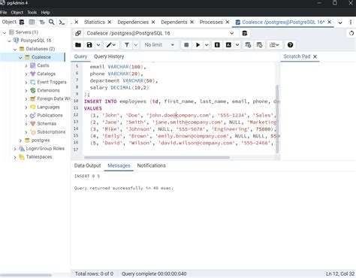Select the Event Triggers tree item
This screenshot has height=278, width=356.
tap(52, 82)
